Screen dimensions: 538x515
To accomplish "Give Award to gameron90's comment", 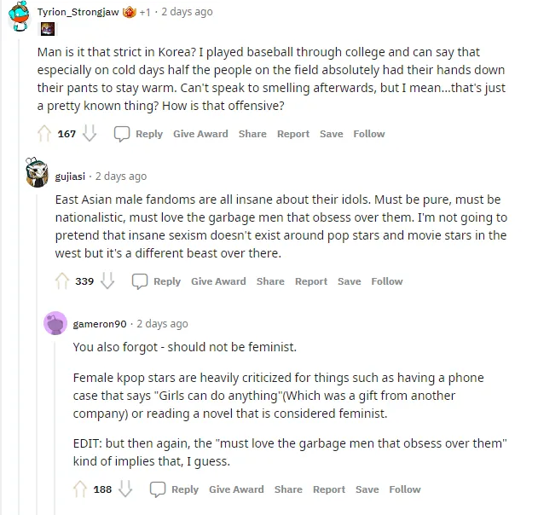I will [x=236, y=489].
